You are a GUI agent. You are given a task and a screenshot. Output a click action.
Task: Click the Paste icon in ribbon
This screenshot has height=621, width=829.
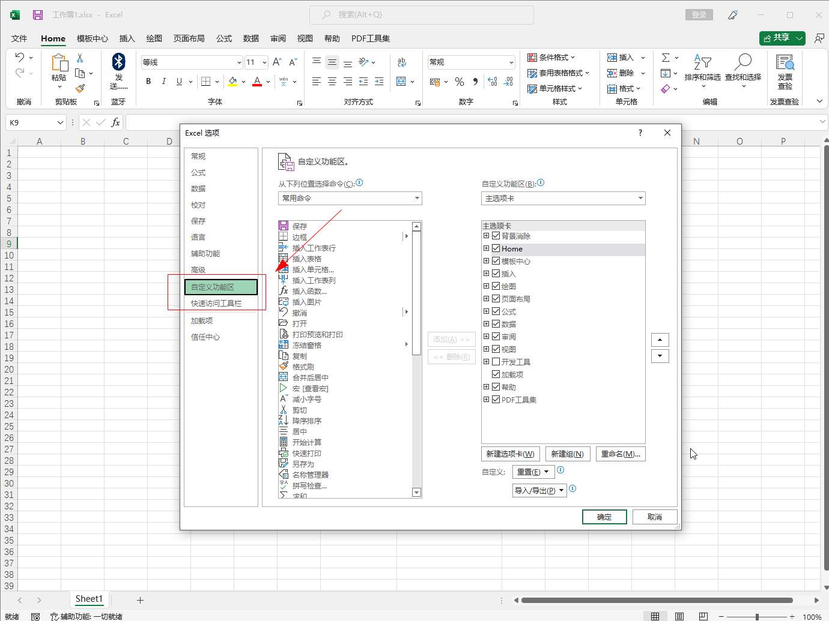59,62
